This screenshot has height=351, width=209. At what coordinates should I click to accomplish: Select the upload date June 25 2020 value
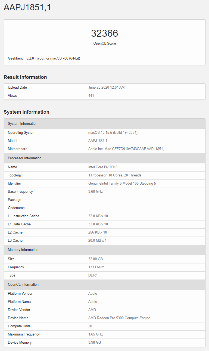click(106, 88)
